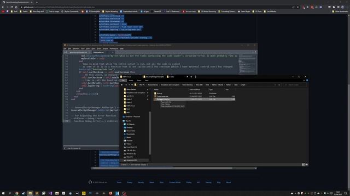This screenshot has height=196, width=350.
Task: Reload the browser page
Action: (x=11, y=7)
